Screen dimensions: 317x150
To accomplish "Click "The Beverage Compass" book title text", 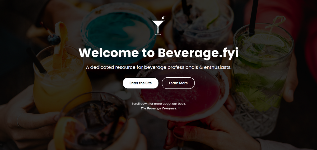I will (x=158, y=108).
